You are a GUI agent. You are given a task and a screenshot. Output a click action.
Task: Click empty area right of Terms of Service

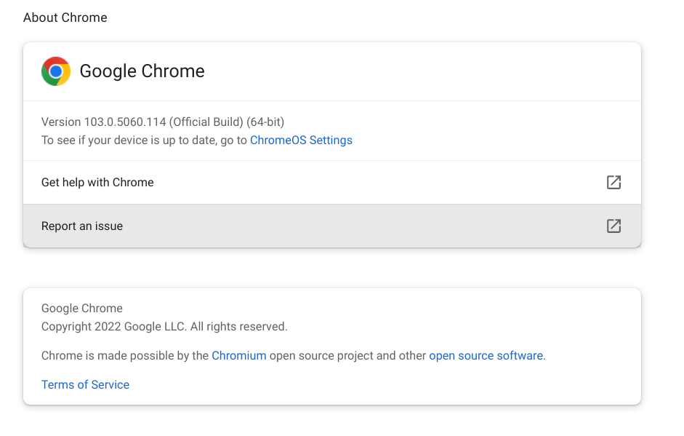[363, 385]
